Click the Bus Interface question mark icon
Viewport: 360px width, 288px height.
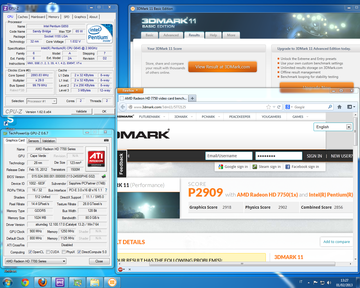click(106, 190)
